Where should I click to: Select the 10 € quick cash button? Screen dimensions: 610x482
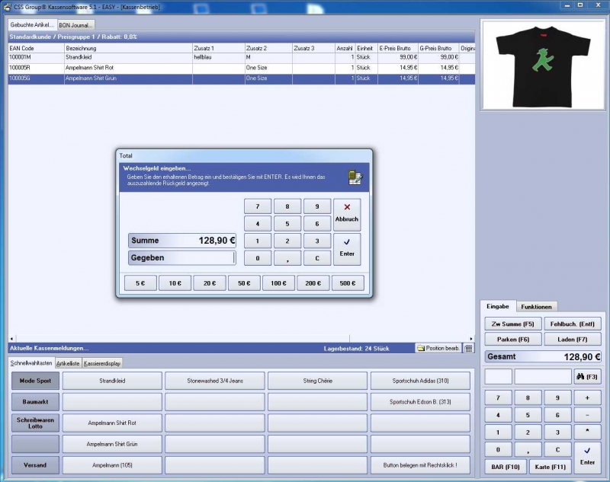pyautogui.click(x=175, y=283)
